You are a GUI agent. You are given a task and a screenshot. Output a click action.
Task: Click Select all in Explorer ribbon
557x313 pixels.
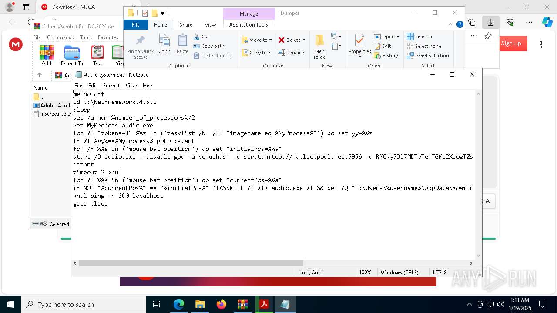(421, 37)
